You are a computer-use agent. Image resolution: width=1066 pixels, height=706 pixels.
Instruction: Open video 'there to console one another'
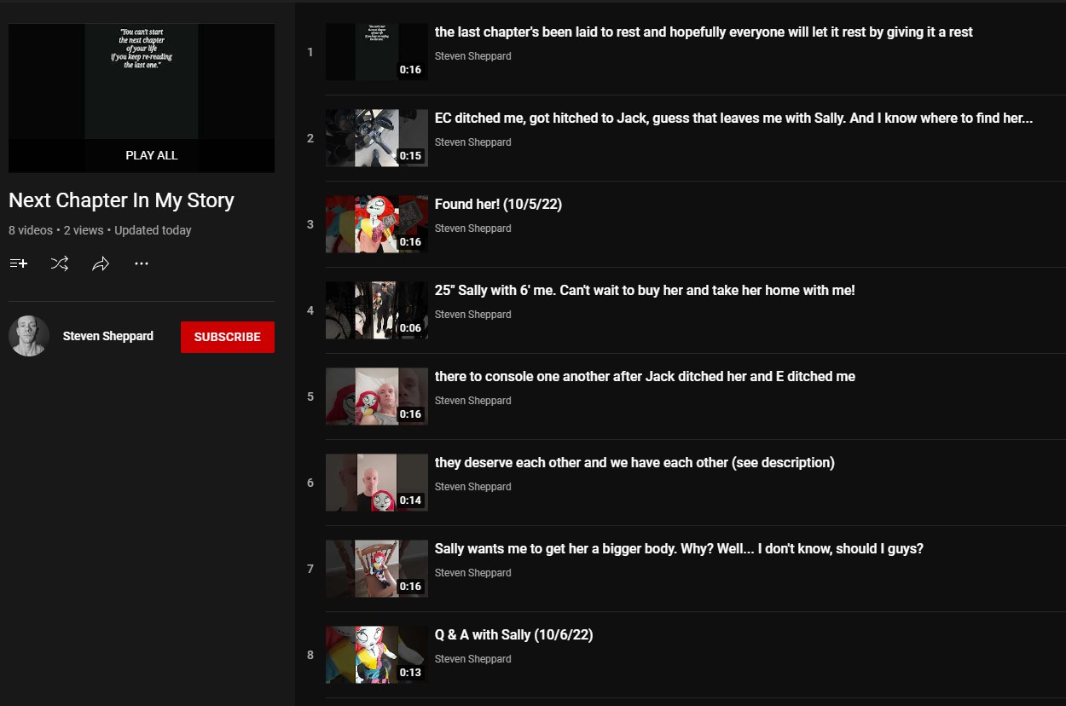click(x=645, y=376)
